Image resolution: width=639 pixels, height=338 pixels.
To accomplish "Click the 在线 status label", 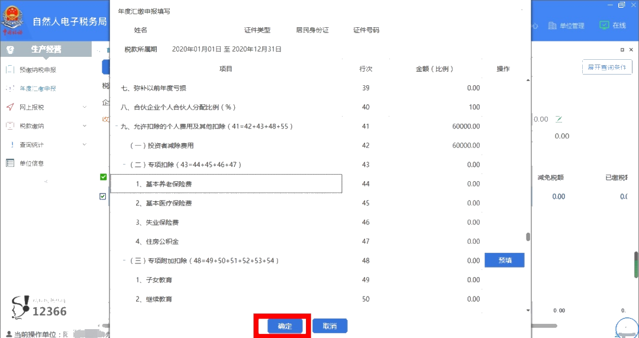I will click(x=619, y=25).
